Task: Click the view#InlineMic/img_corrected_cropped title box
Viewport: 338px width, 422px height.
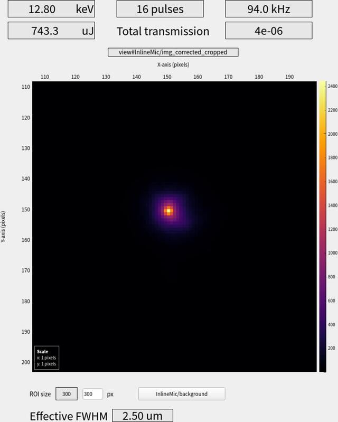Action: pos(173,52)
